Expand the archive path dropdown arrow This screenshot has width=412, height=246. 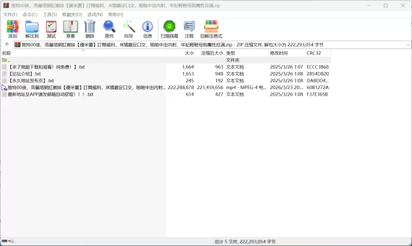pos(408,45)
